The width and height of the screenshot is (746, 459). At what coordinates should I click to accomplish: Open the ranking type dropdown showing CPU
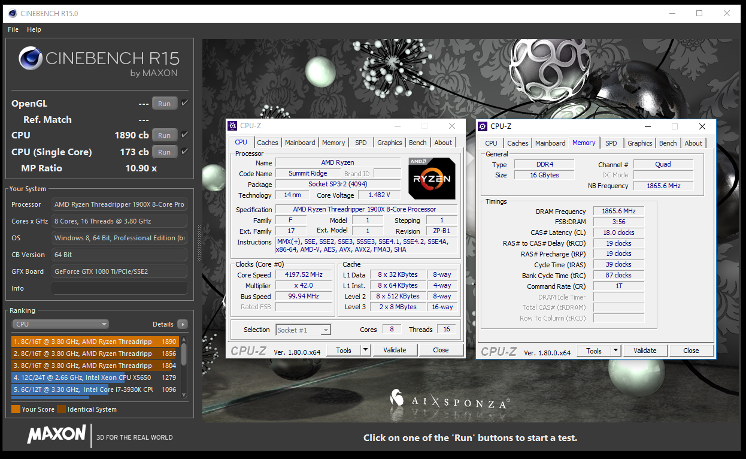pos(60,324)
